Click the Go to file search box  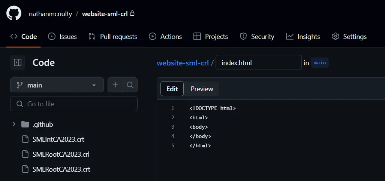(74, 104)
